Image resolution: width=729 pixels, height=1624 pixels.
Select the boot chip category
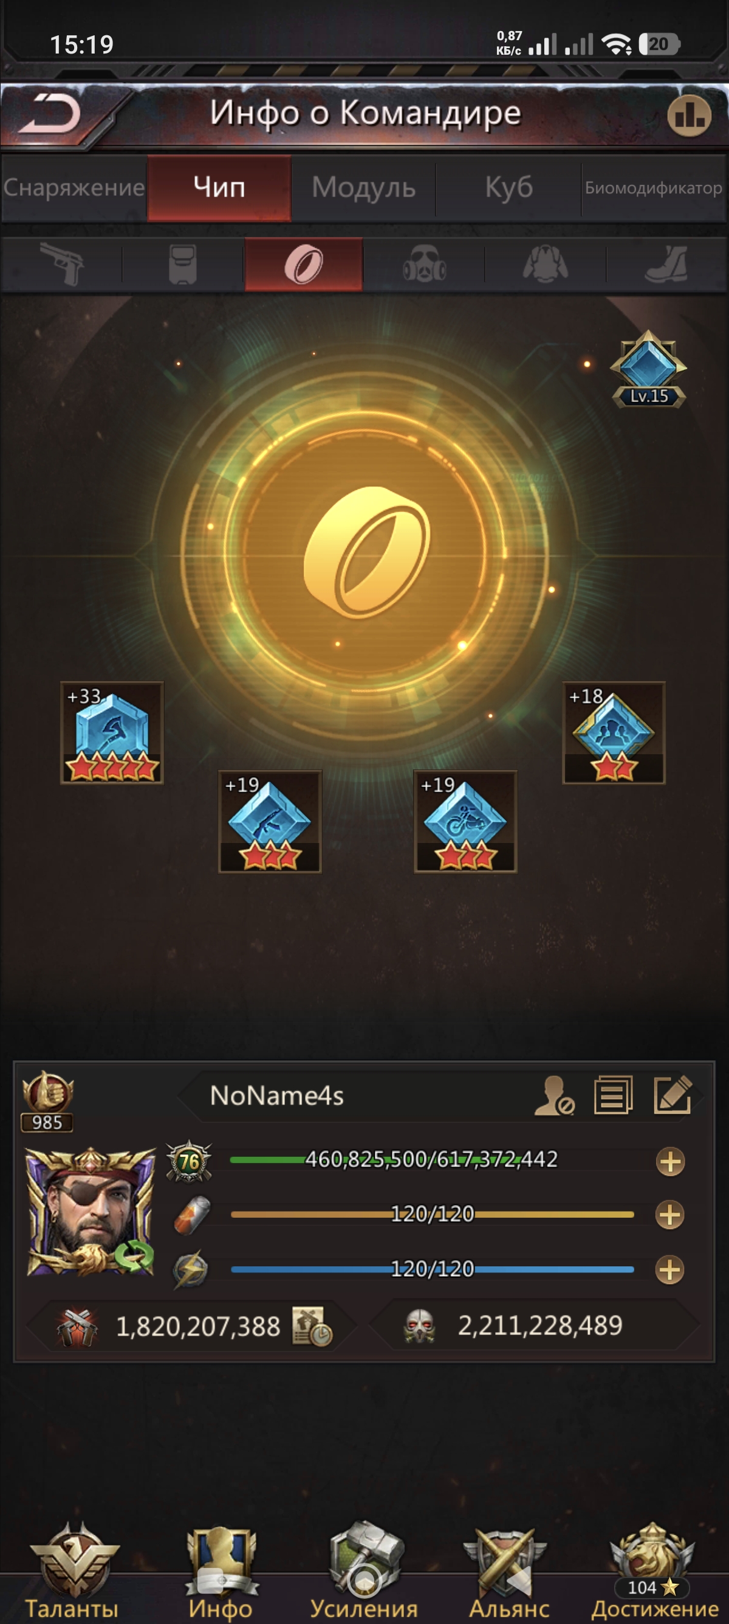tap(666, 263)
